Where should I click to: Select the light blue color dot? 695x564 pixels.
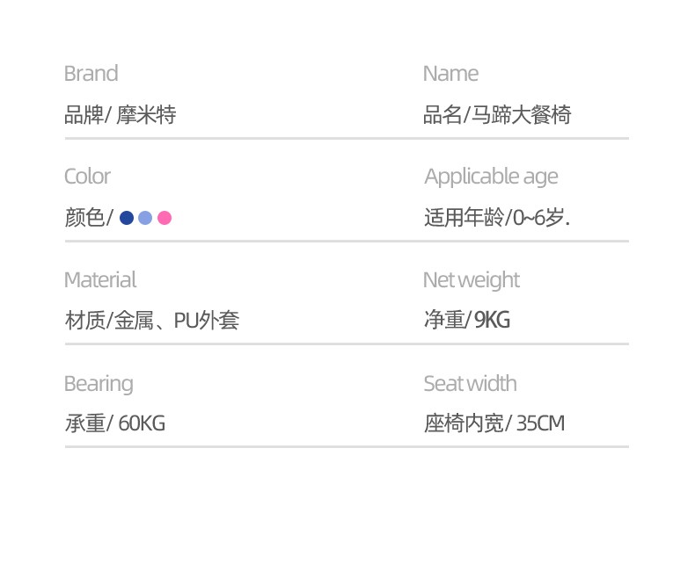tap(145, 218)
